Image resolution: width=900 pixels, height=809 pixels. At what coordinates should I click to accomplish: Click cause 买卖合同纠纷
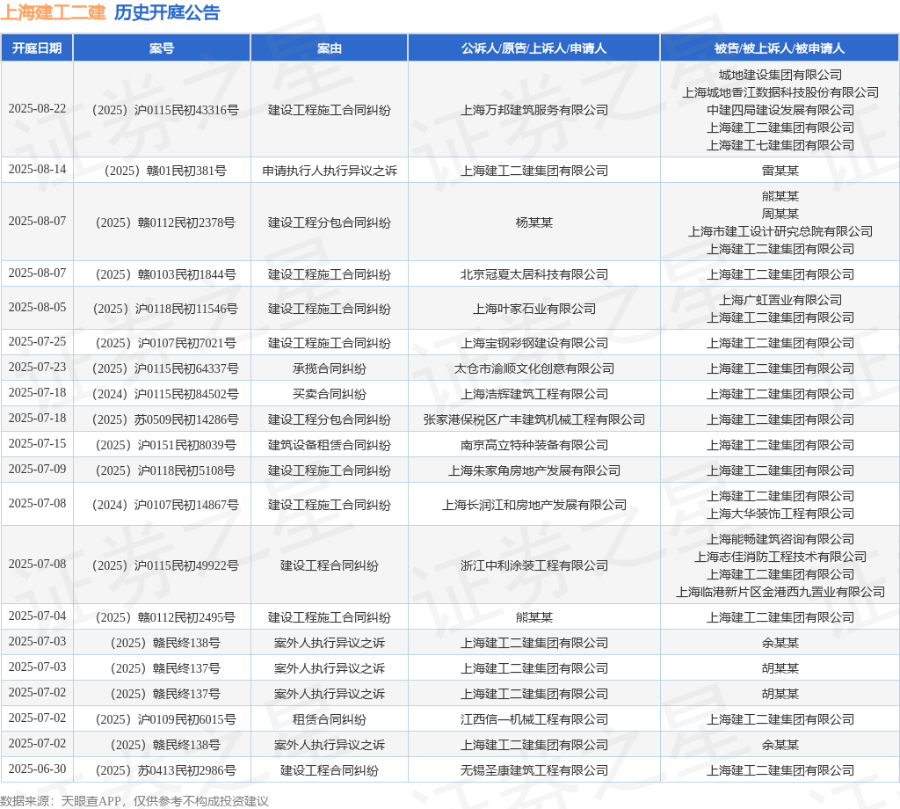tap(330, 394)
